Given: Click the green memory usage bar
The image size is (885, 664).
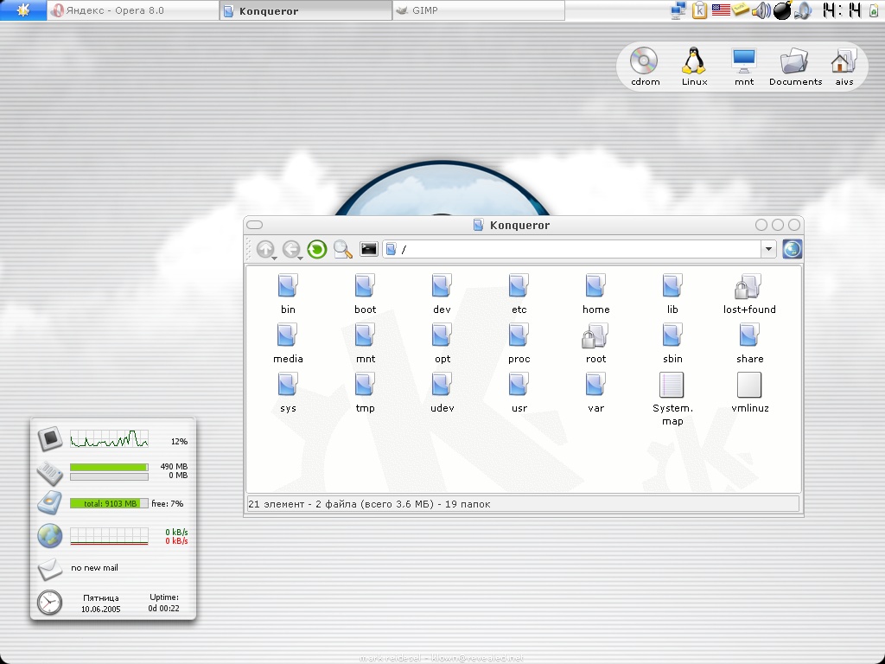Looking at the screenshot, I should point(109,467).
